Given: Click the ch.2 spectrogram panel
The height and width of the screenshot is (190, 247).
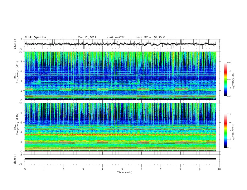Looking at the screenshot, I should tap(120, 127).
